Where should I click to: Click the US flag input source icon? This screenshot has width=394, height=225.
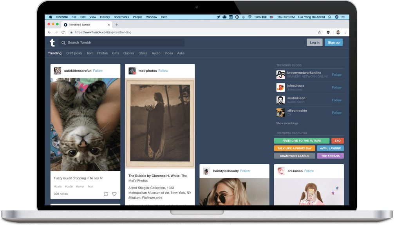(x=271, y=17)
